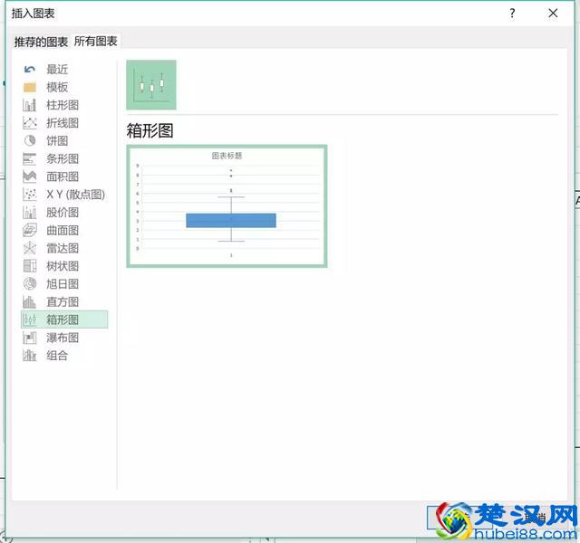Switch to the 推荐的图表 tab

tap(41, 42)
